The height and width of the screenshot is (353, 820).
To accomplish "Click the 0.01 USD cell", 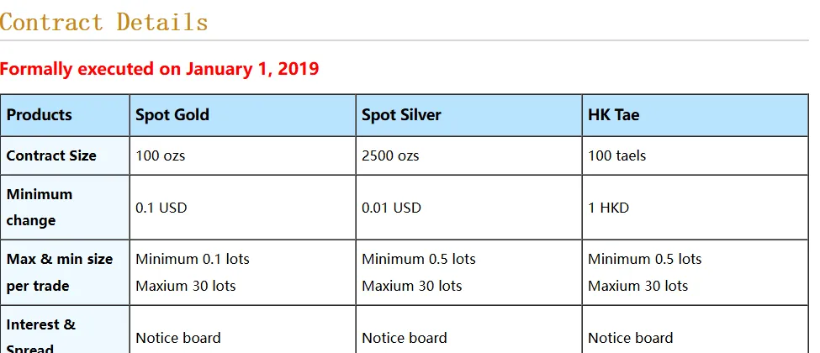I will [468, 207].
